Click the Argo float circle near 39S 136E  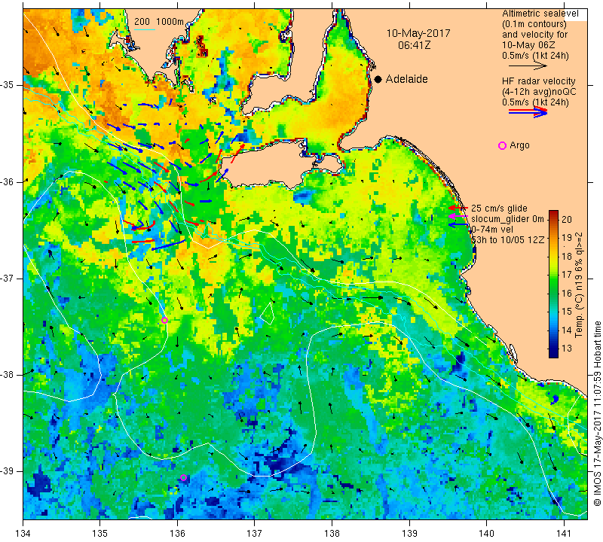point(183,477)
